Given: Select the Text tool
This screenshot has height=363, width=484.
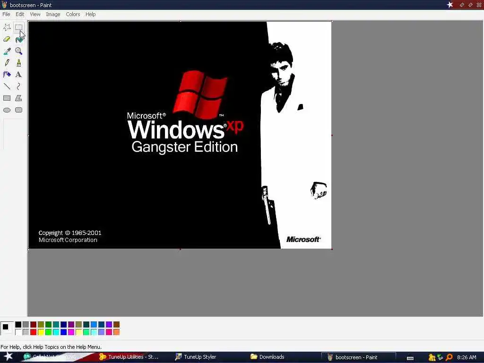Looking at the screenshot, I should pos(18,74).
